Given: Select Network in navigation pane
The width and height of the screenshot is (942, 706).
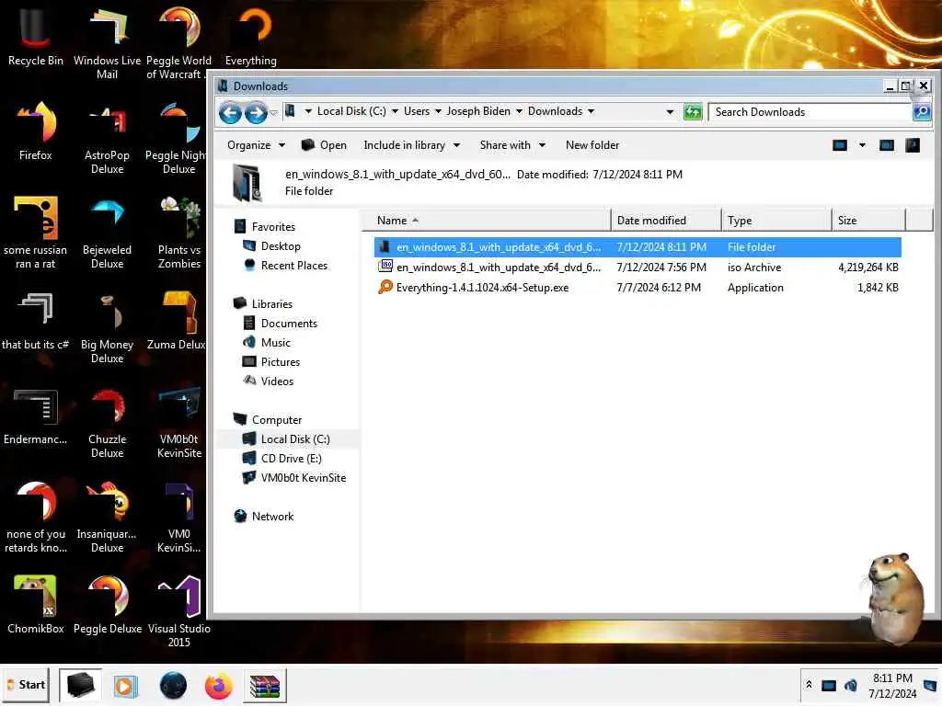Looking at the screenshot, I should pos(264,517).
